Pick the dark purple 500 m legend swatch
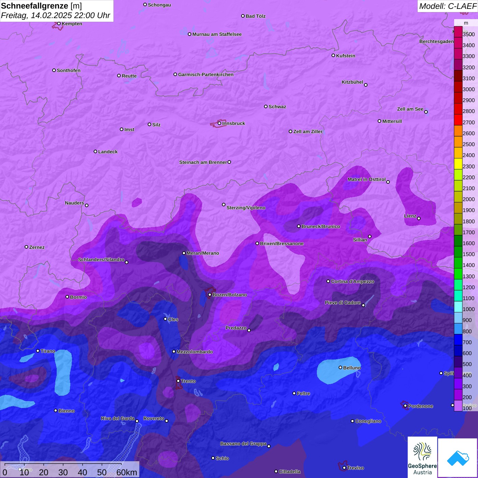This screenshot has width=478, height=478. tap(458, 362)
